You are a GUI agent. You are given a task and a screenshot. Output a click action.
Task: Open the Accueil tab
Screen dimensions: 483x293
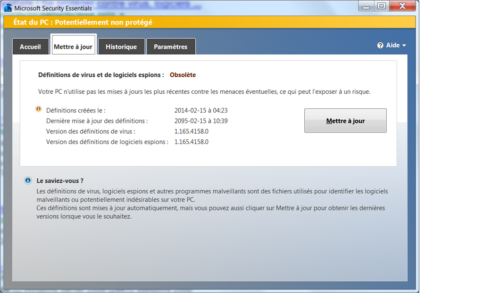[x=31, y=47]
